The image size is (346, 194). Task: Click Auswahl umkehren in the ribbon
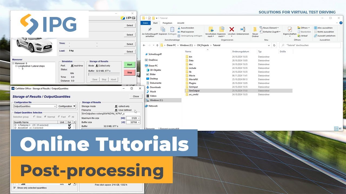pos(325,36)
